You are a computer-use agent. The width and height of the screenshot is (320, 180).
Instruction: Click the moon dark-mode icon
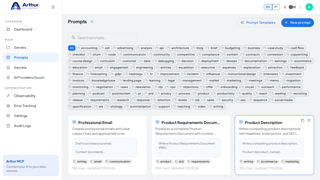pos(300,7)
